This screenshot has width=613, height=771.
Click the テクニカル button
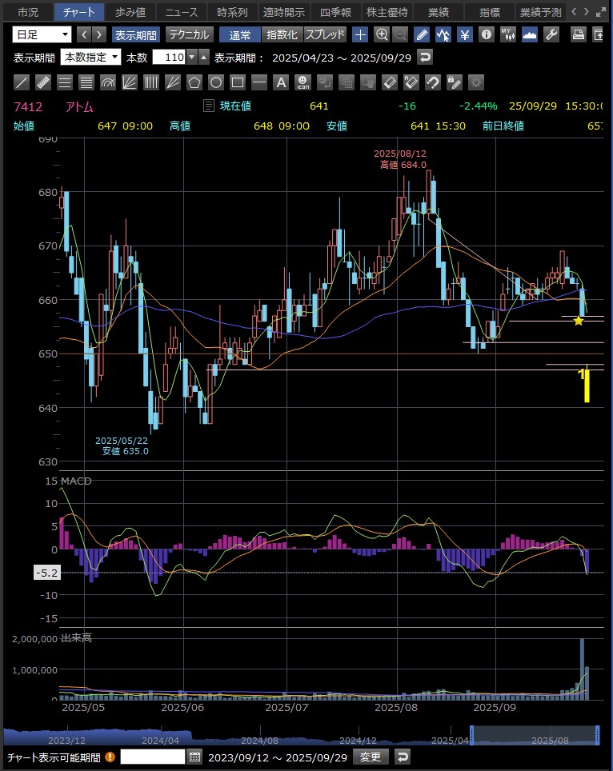coord(189,34)
